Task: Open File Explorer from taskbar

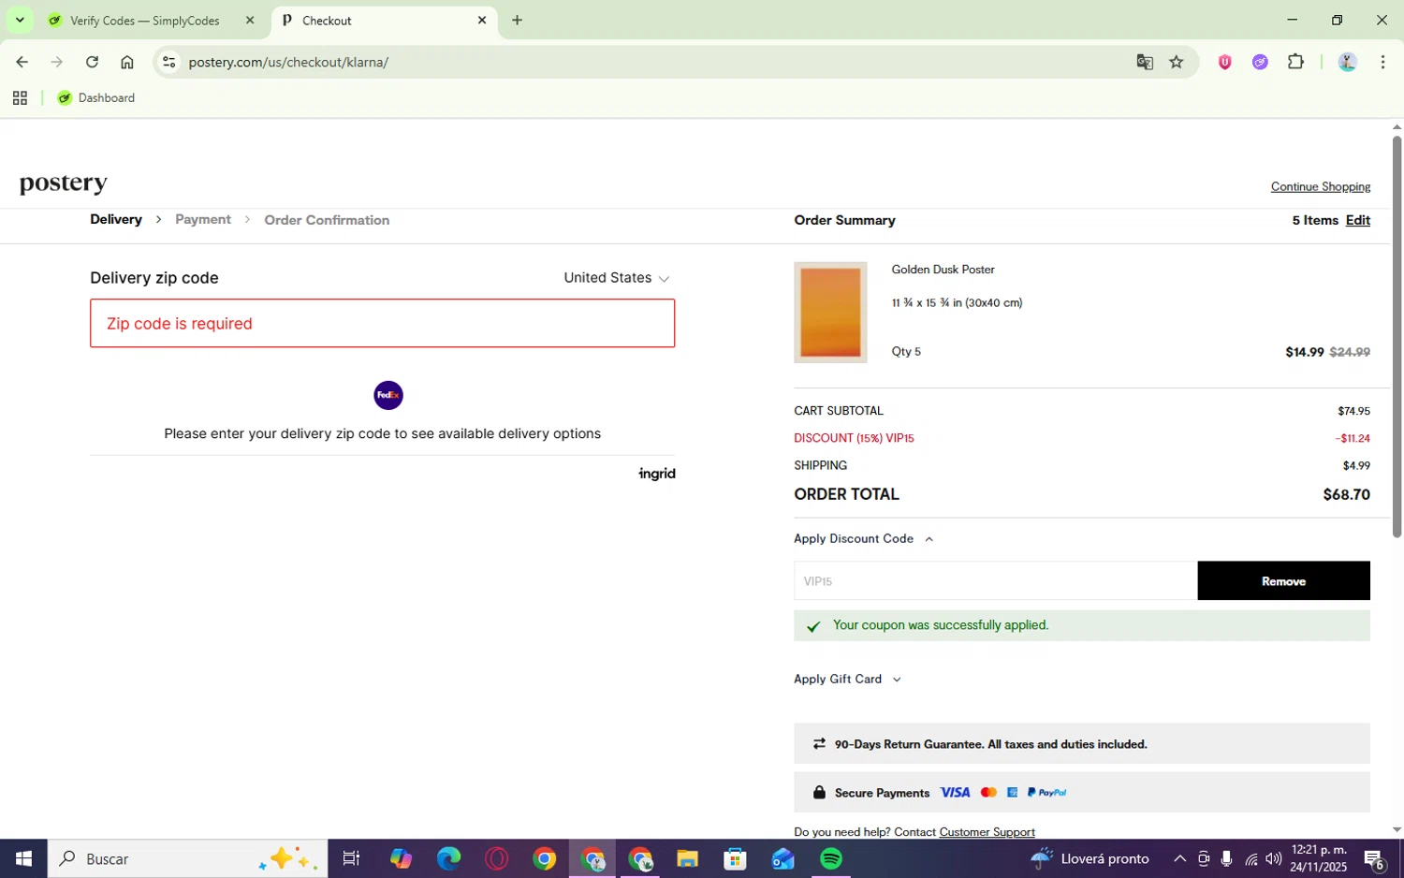Action: pyautogui.click(x=687, y=859)
